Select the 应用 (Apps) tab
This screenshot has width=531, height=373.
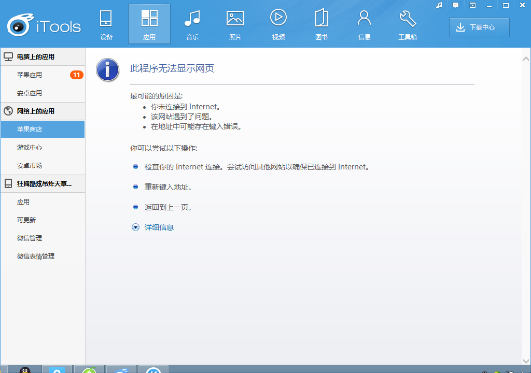click(x=149, y=24)
